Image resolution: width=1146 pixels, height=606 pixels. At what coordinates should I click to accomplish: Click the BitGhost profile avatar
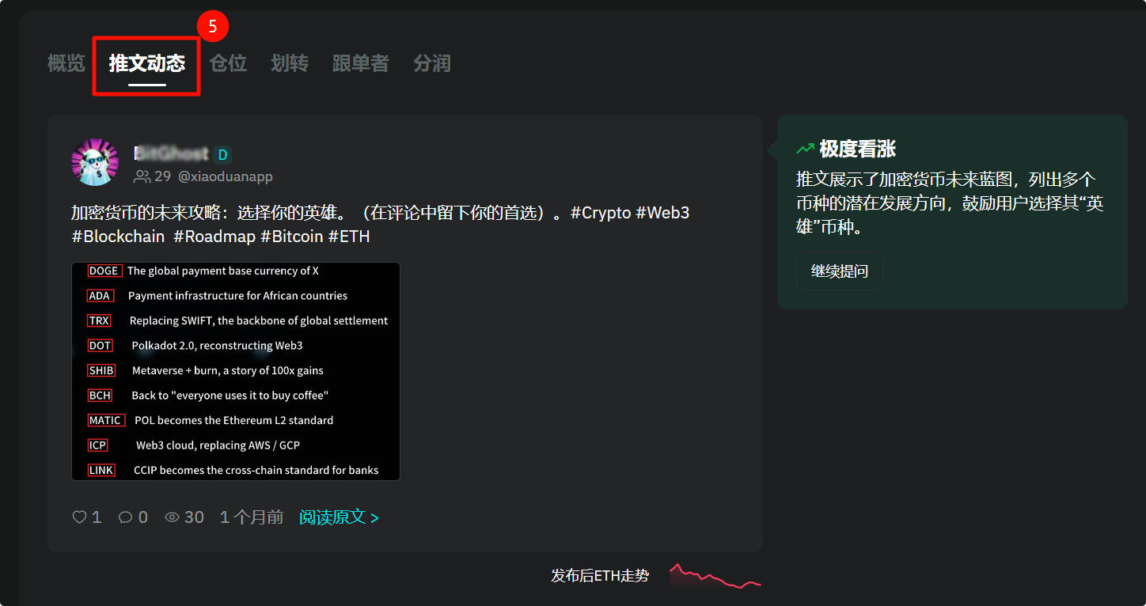pos(95,162)
